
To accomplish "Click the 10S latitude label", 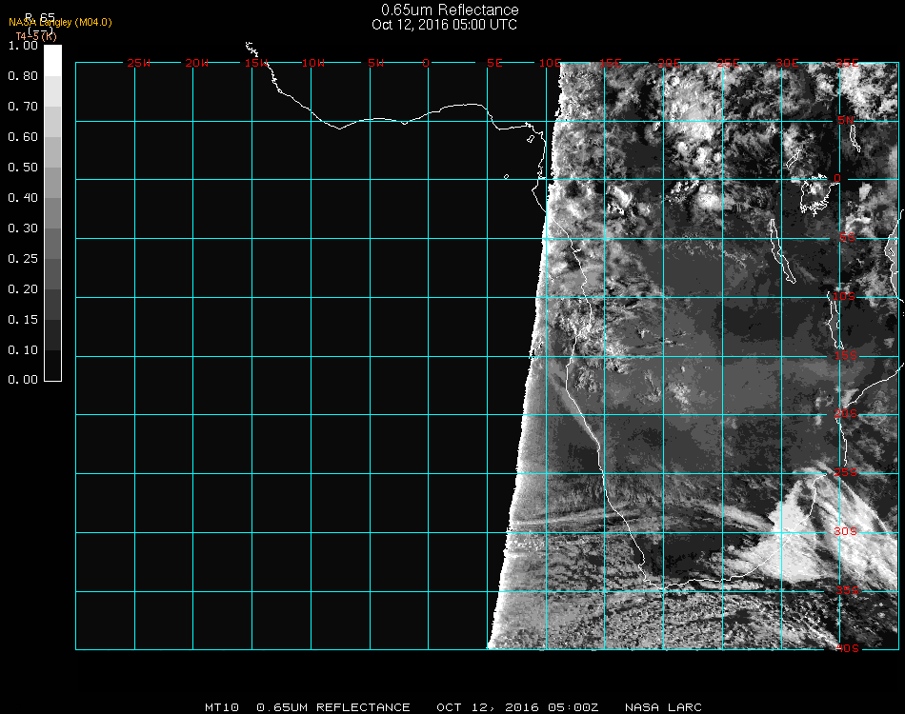I will click(x=847, y=297).
